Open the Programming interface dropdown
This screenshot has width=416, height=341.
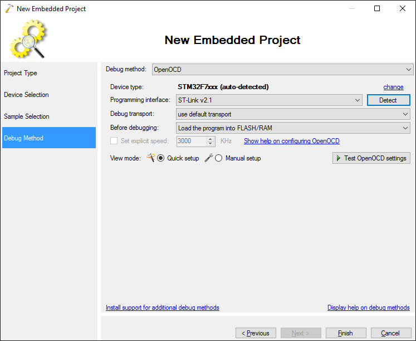coord(269,100)
